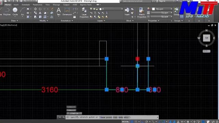Activate the Copy tool in Modify
This screenshot has width=219, height=123.
pyautogui.click(x=35, y=13)
